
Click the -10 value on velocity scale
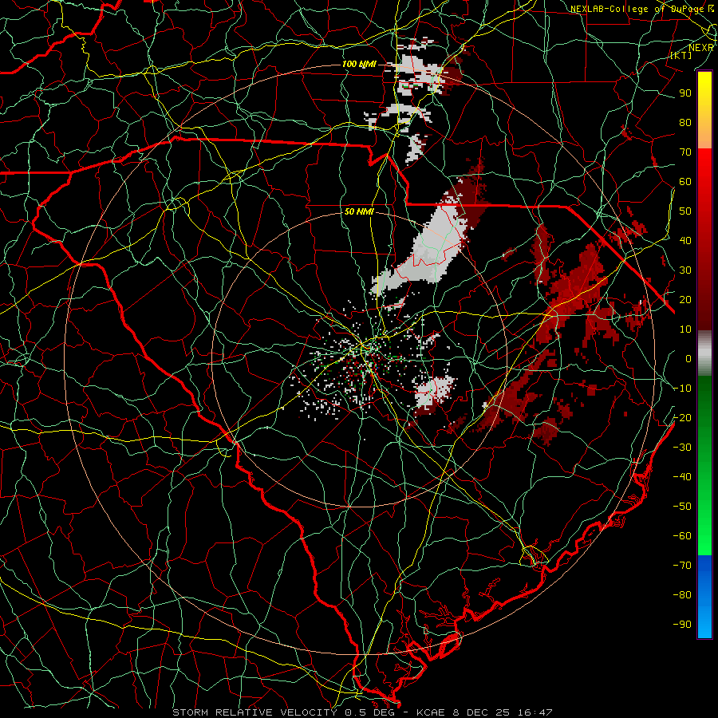[x=682, y=389]
